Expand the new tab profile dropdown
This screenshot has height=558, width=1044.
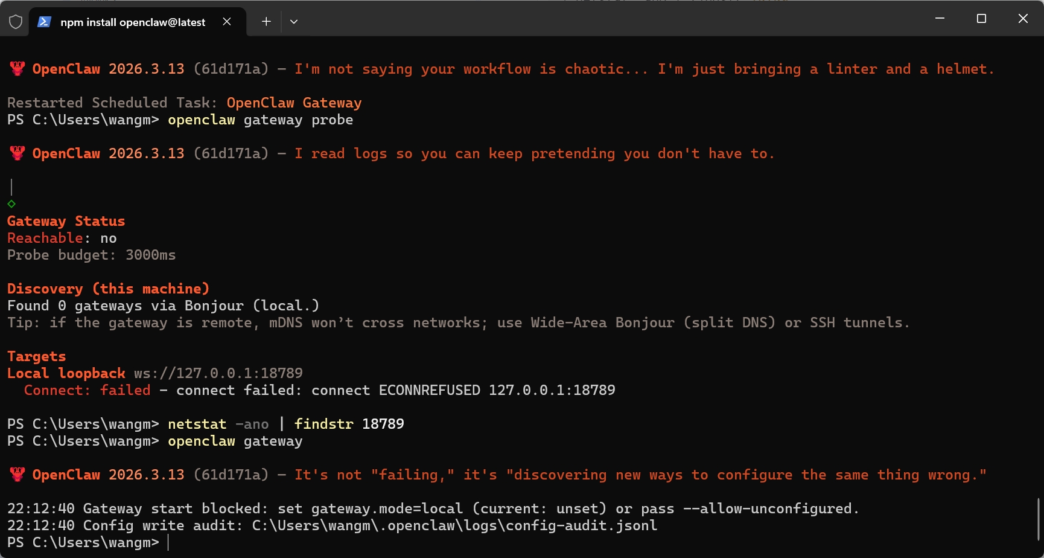(x=294, y=22)
